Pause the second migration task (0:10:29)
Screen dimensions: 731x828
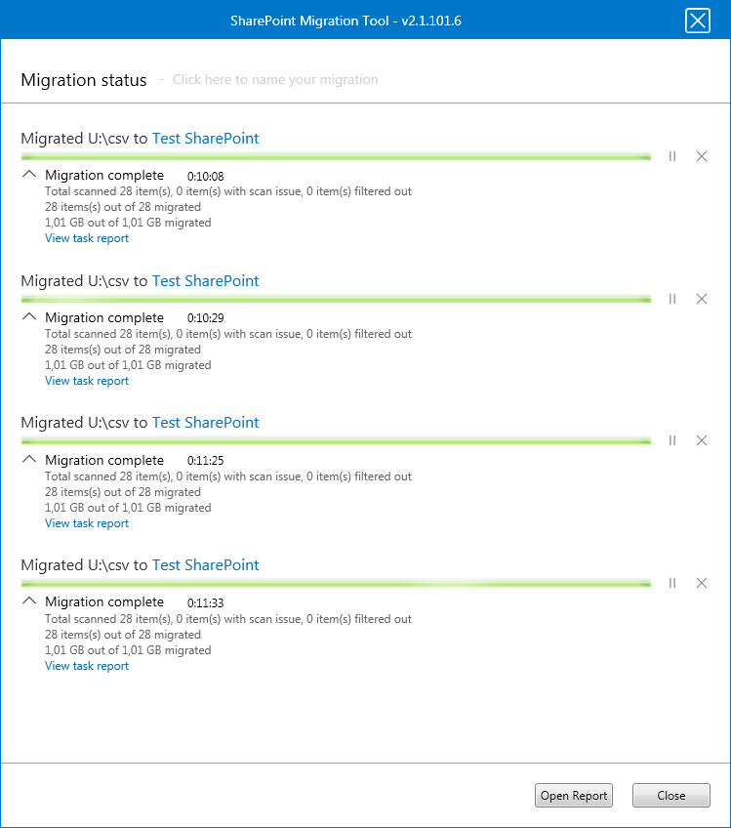[x=672, y=299]
